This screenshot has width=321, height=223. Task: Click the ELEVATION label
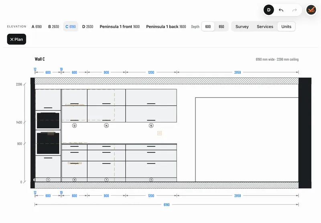coord(16,26)
